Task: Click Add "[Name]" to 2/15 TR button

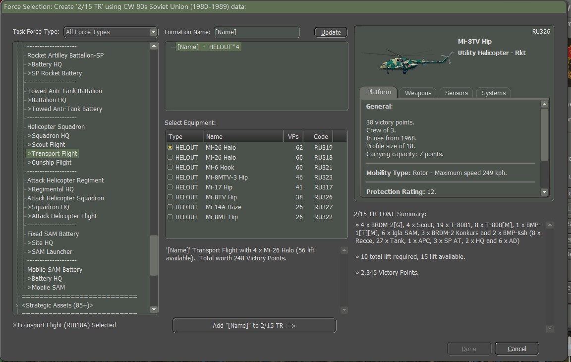Action: [254, 326]
